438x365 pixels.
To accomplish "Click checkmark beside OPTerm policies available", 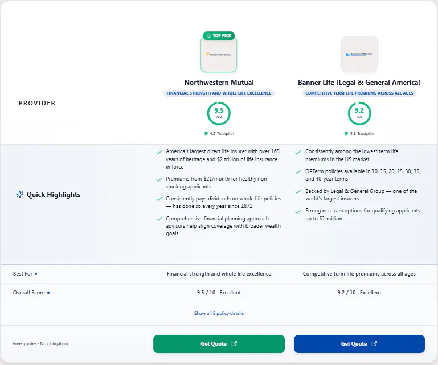I will point(298,171).
